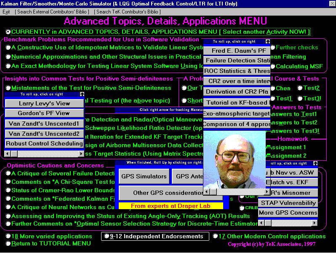Select the Test2 radio button
Screen dimensions: 336x253
tap(300, 88)
